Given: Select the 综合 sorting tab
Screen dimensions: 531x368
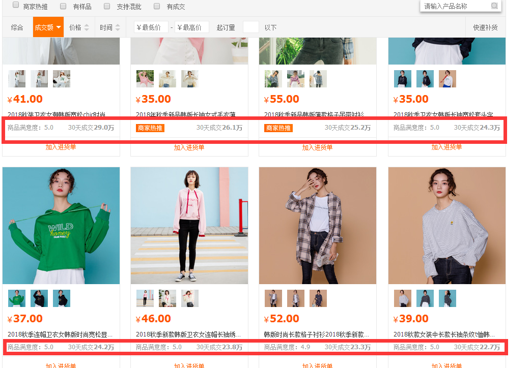Looking at the screenshot, I should (x=17, y=27).
